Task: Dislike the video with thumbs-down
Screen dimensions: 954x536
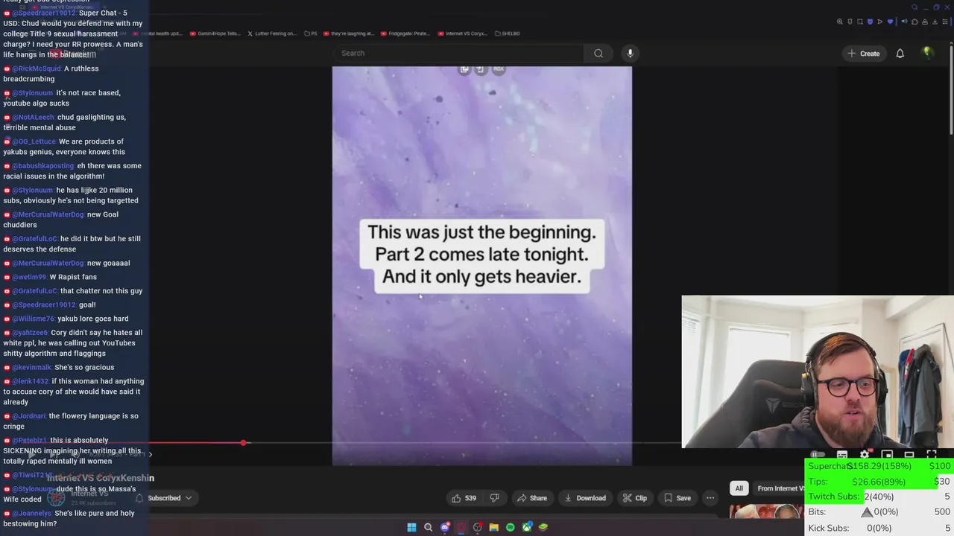Action: point(493,498)
